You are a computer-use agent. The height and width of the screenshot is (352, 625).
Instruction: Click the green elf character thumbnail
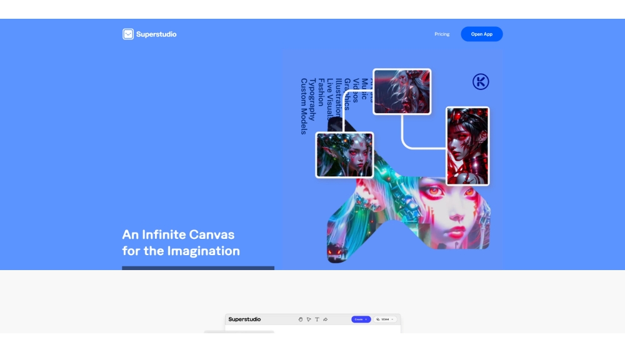344,155
